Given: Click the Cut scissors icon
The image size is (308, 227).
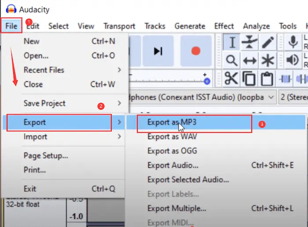Looking at the screenshot, I should 231,79.
